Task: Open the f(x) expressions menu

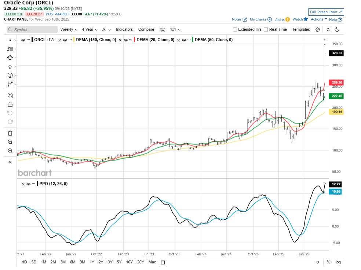Action: (162, 29)
